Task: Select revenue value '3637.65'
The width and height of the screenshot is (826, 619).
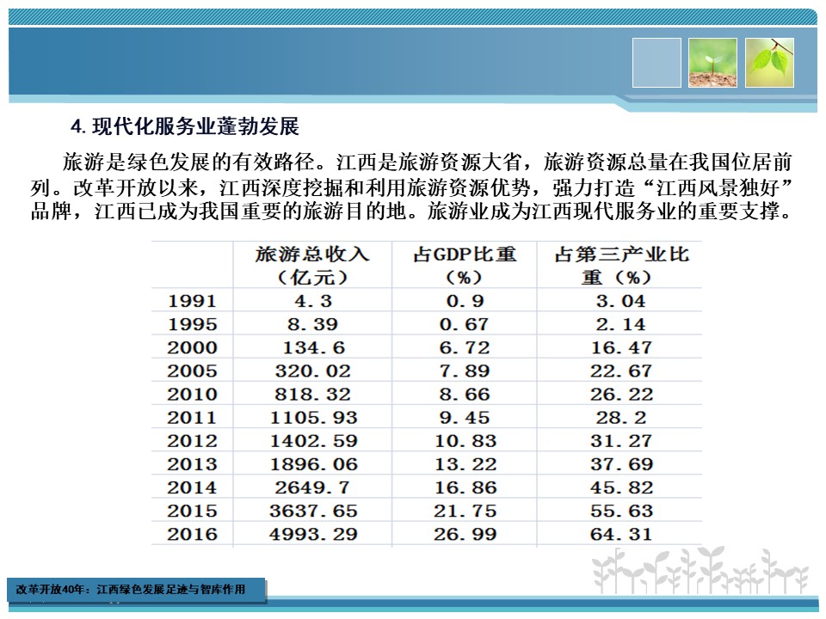Action: (x=314, y=511)
